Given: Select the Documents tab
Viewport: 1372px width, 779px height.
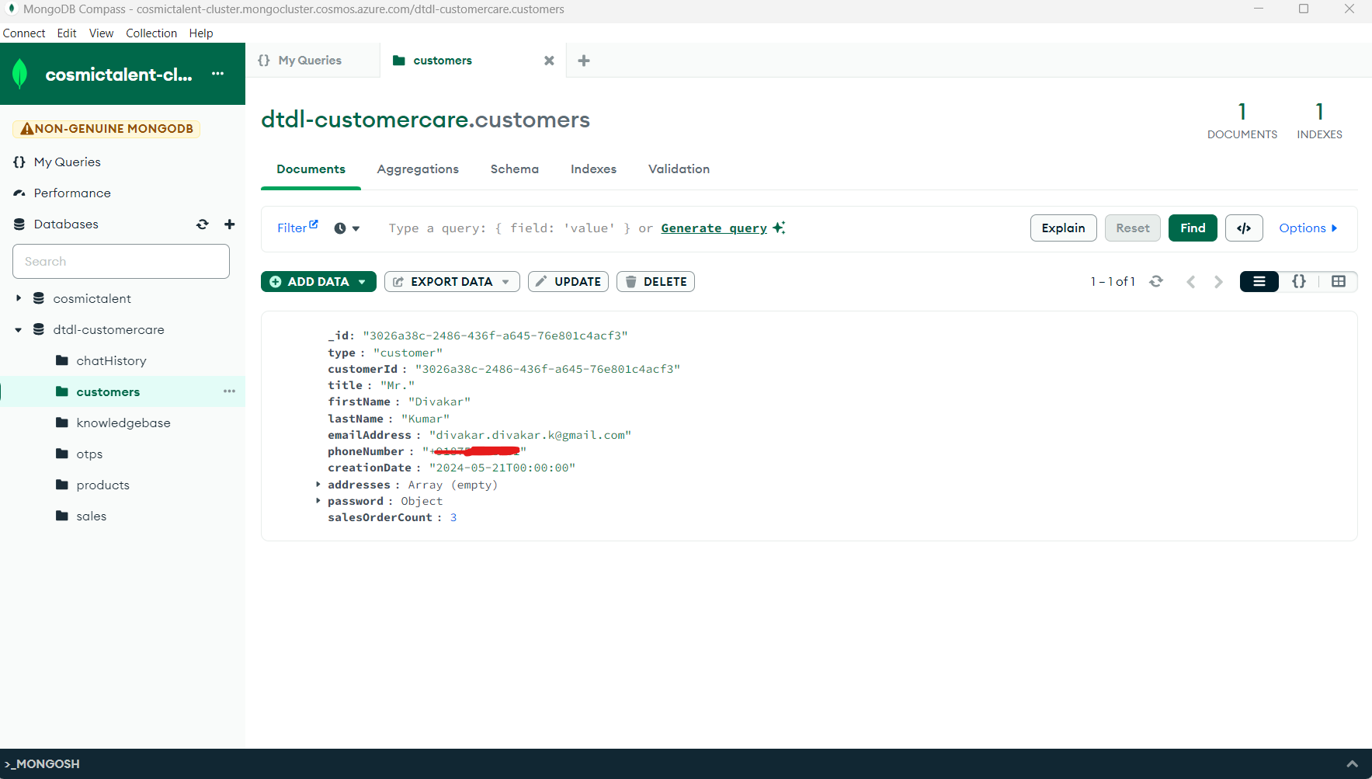Looking at the screenshot, I should tap(311, 169).
